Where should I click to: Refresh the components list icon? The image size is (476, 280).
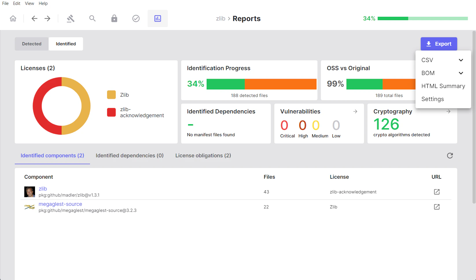(x=450, y=156)
